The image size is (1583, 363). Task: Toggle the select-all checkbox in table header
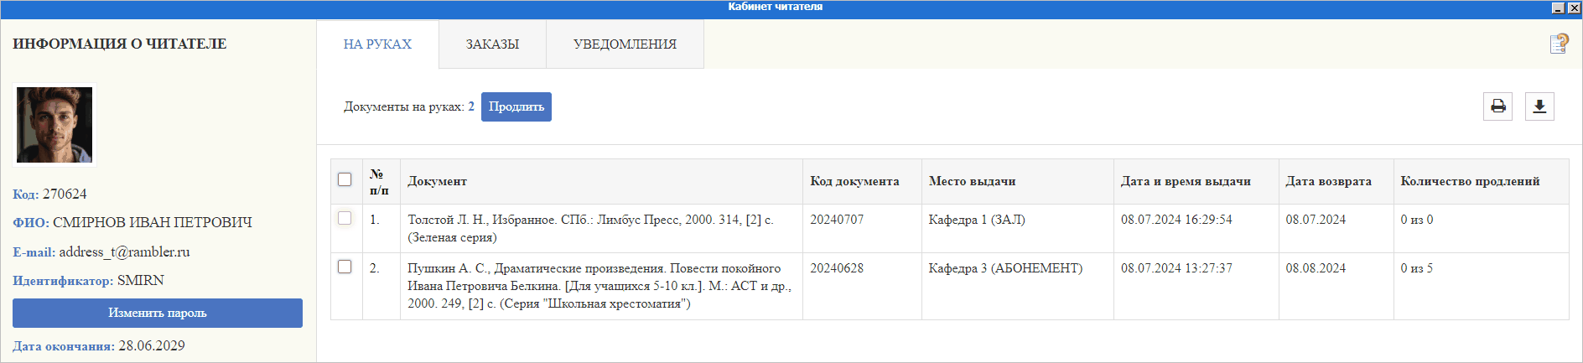(345, 179)
